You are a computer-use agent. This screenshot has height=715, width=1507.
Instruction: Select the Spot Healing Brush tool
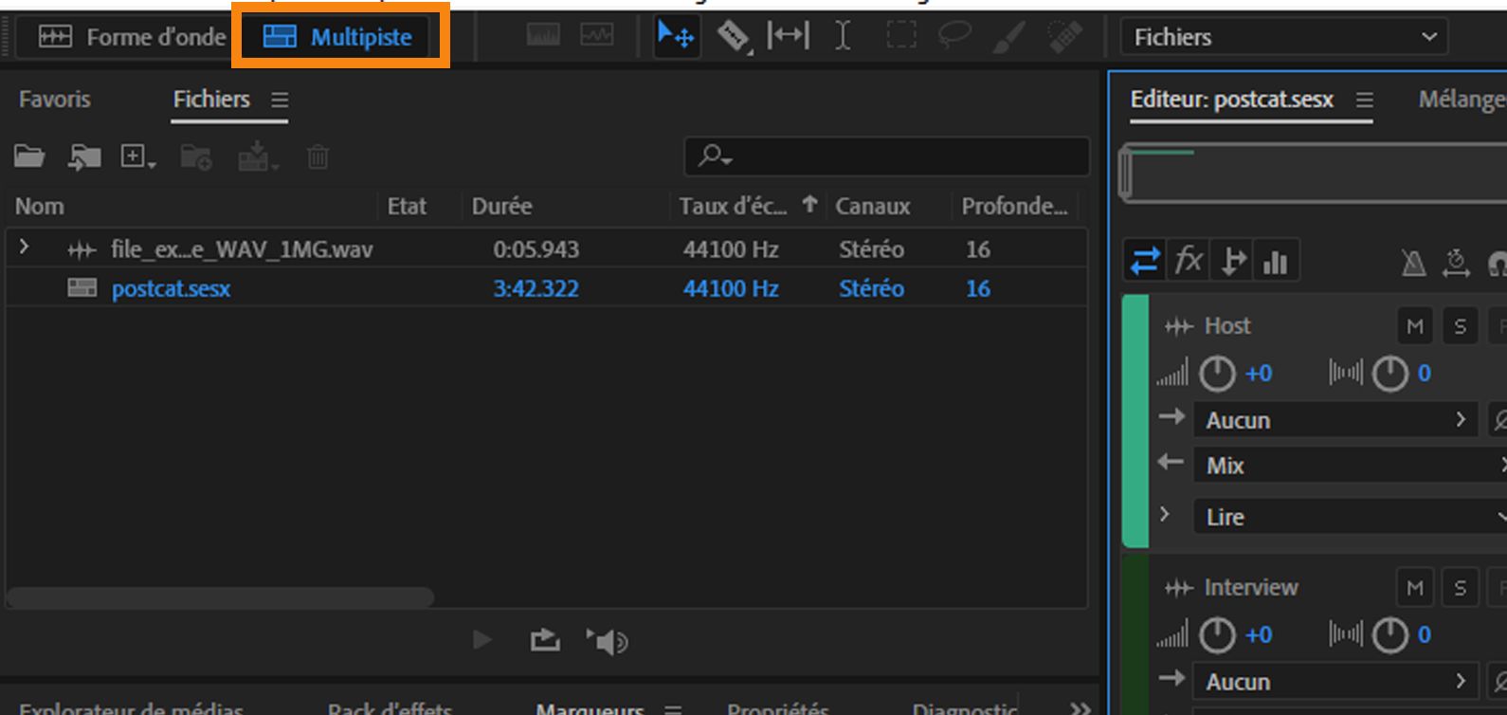pyautogui.click(x=1064, y=37)
